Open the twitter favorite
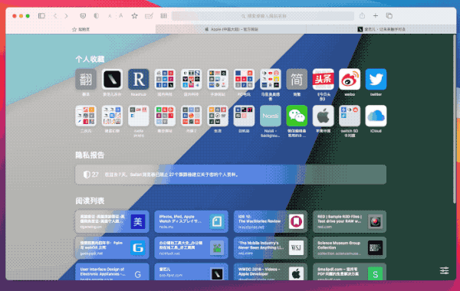The width and height of the screenshot is (460, 291). coord(376,79)
